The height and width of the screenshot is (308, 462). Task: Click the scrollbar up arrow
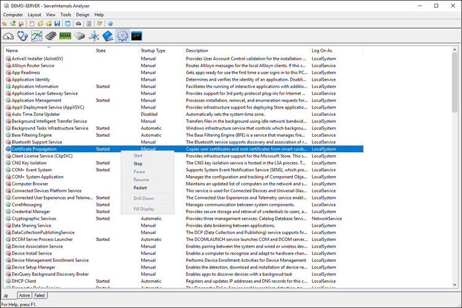coord(455,50)
